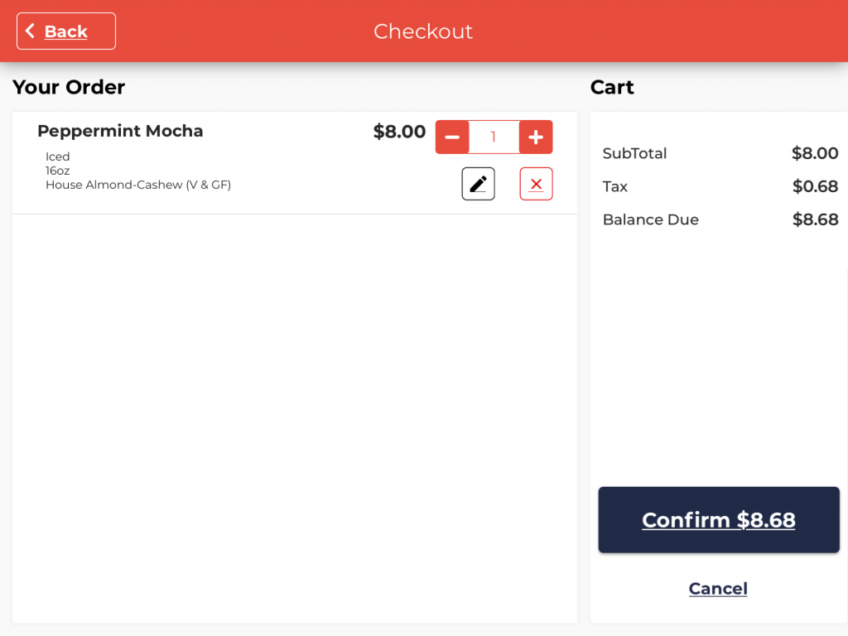Click the 16oz size option text
Image resolution: width=848 pixels, height=636 pixels.
pos(58,171)
